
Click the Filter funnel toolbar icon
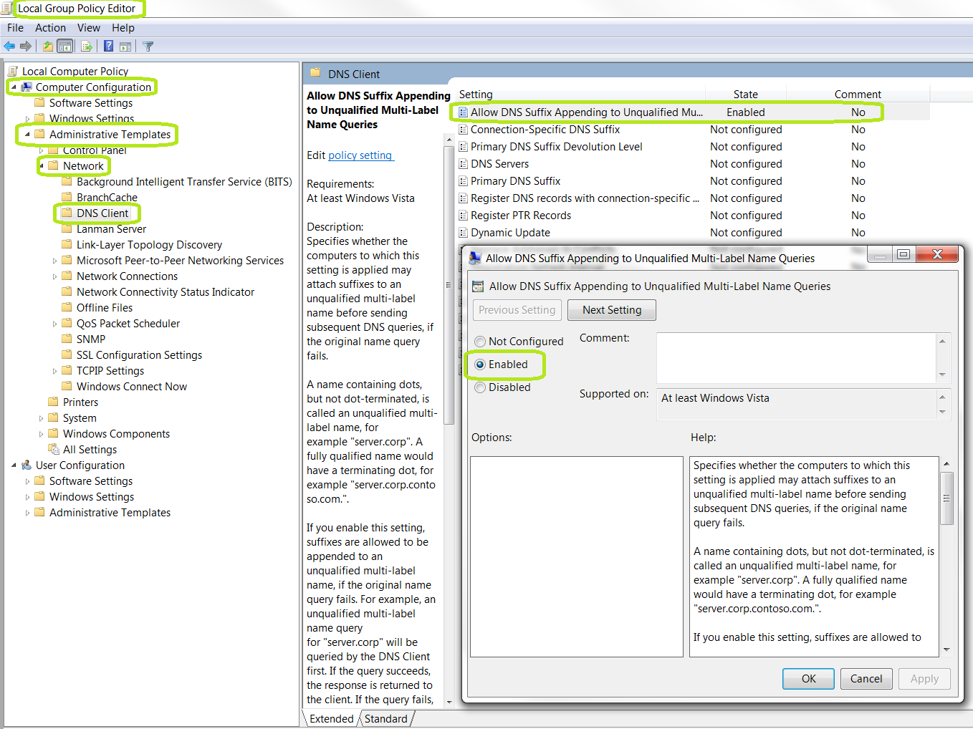(x=148, y=47)
